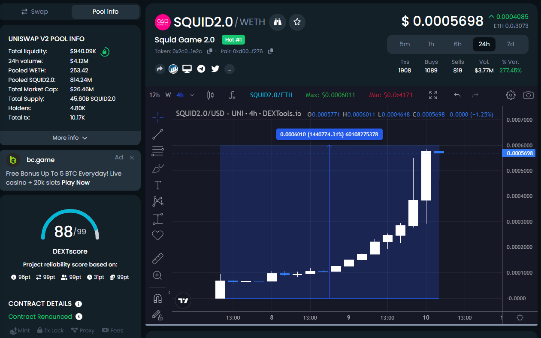The width and height of the screenshot is (541, 338).
Task: Open the 4h timeframe dropdown
Action: 192,95
